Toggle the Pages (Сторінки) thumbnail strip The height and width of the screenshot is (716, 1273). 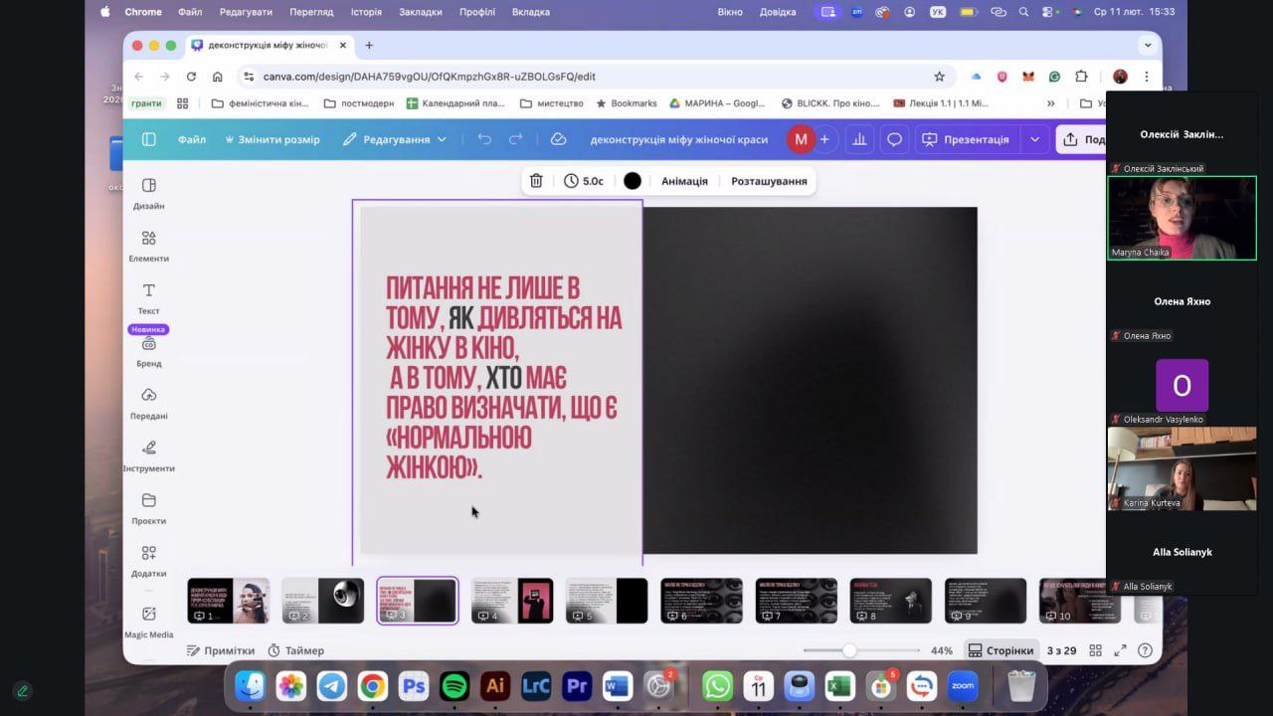coord(1000,650)
